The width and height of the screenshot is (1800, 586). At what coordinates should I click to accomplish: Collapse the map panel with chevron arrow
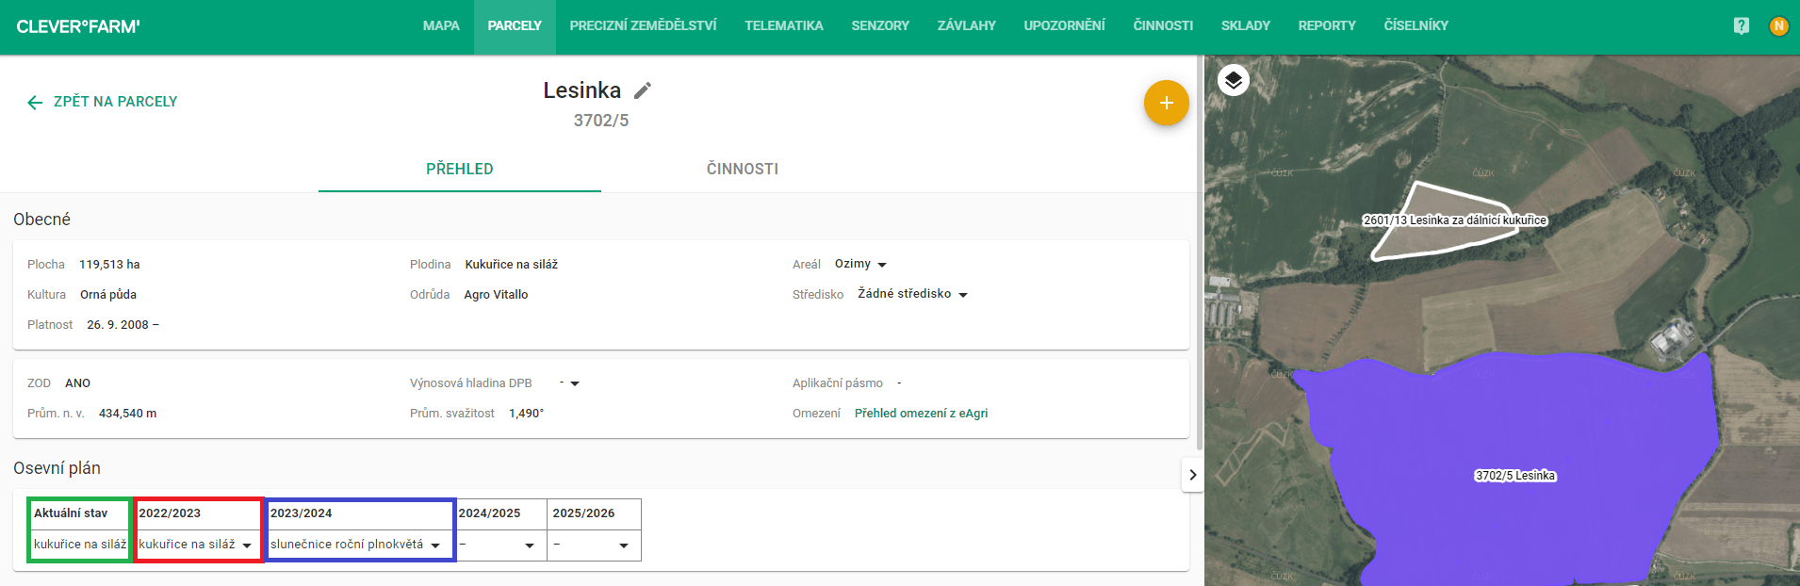click(x=1192, y=475)
